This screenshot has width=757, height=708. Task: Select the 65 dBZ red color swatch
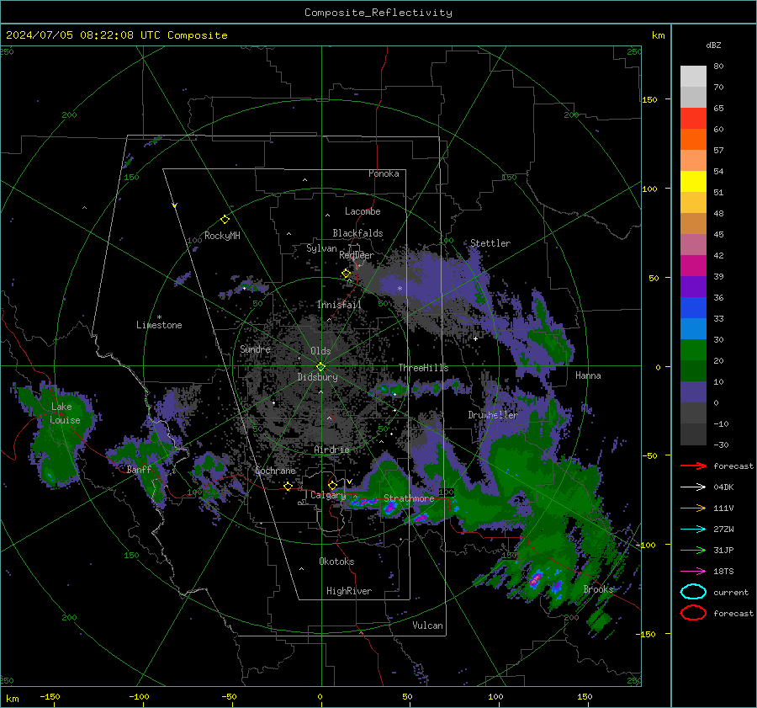click(693, 118)
